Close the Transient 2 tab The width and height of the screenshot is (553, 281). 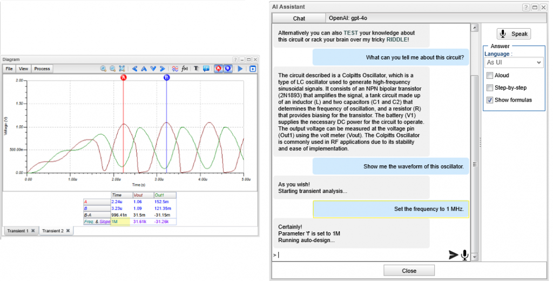(68, 231)
